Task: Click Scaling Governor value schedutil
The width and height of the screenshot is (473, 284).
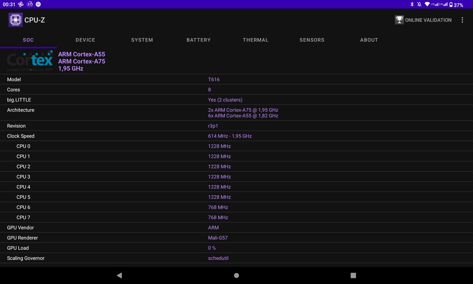Action: tap(218, 258)
